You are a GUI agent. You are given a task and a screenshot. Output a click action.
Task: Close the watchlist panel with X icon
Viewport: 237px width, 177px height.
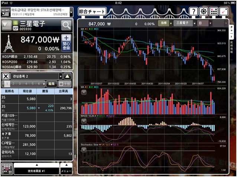[x=6, y=76]
